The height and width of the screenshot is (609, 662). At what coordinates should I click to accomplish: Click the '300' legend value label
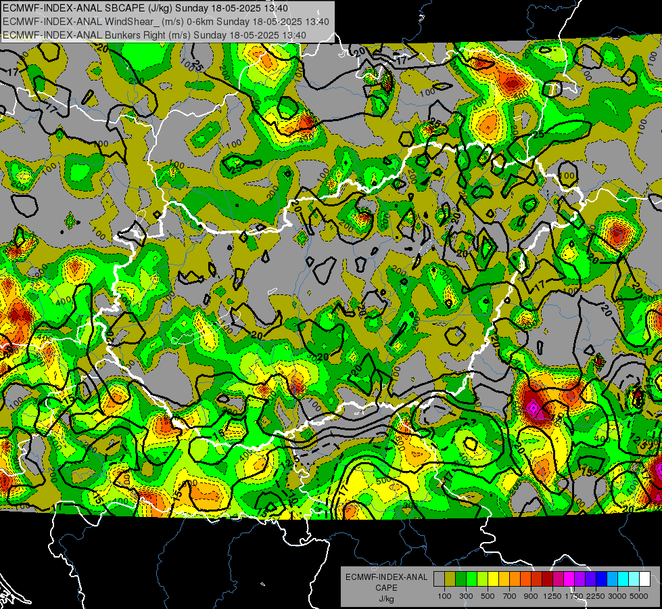pyautogui.click(x=466, y=597)
